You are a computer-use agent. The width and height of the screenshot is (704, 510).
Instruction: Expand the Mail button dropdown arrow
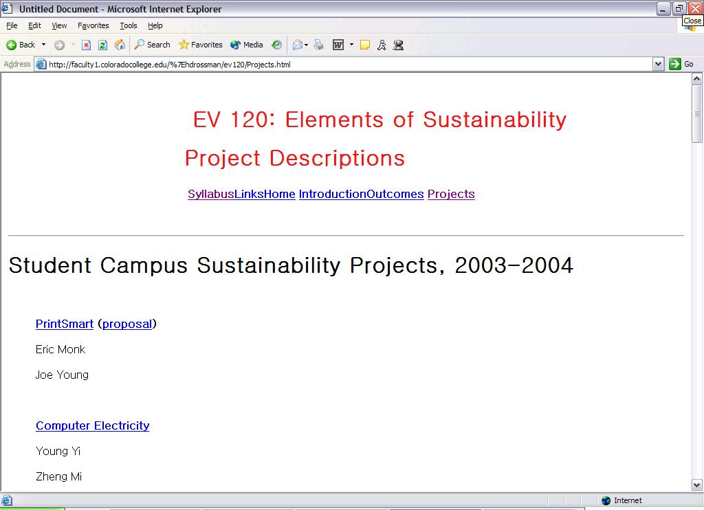pos(306,45)
